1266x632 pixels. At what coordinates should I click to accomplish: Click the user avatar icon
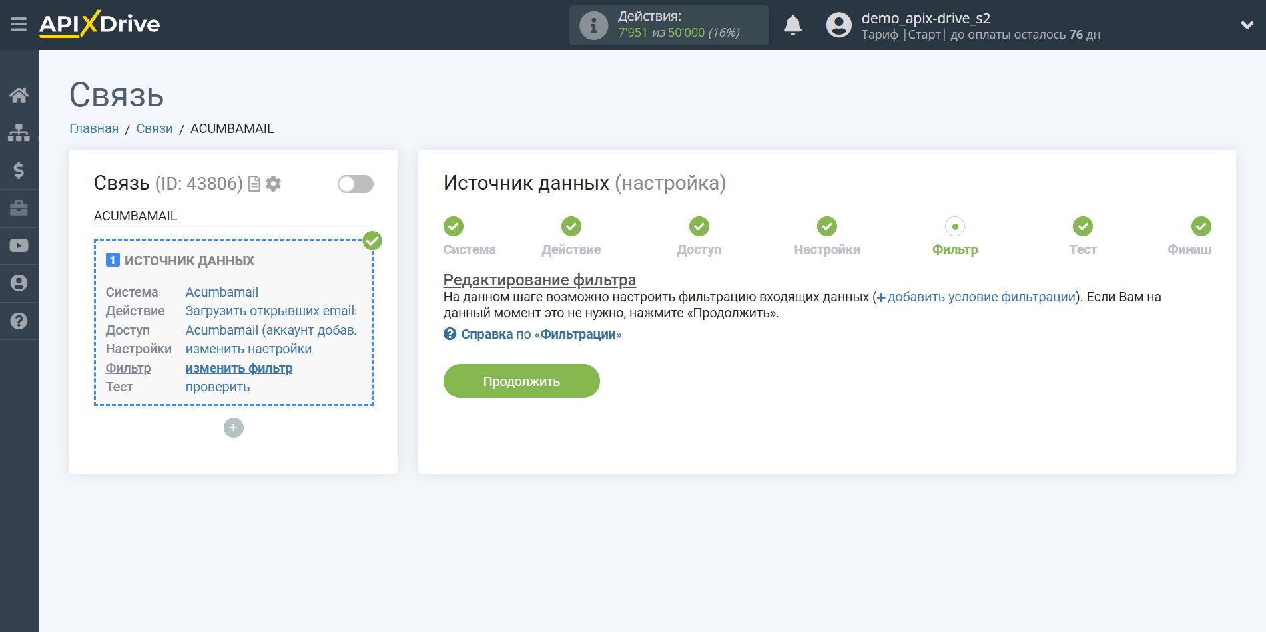click(838, 25)
